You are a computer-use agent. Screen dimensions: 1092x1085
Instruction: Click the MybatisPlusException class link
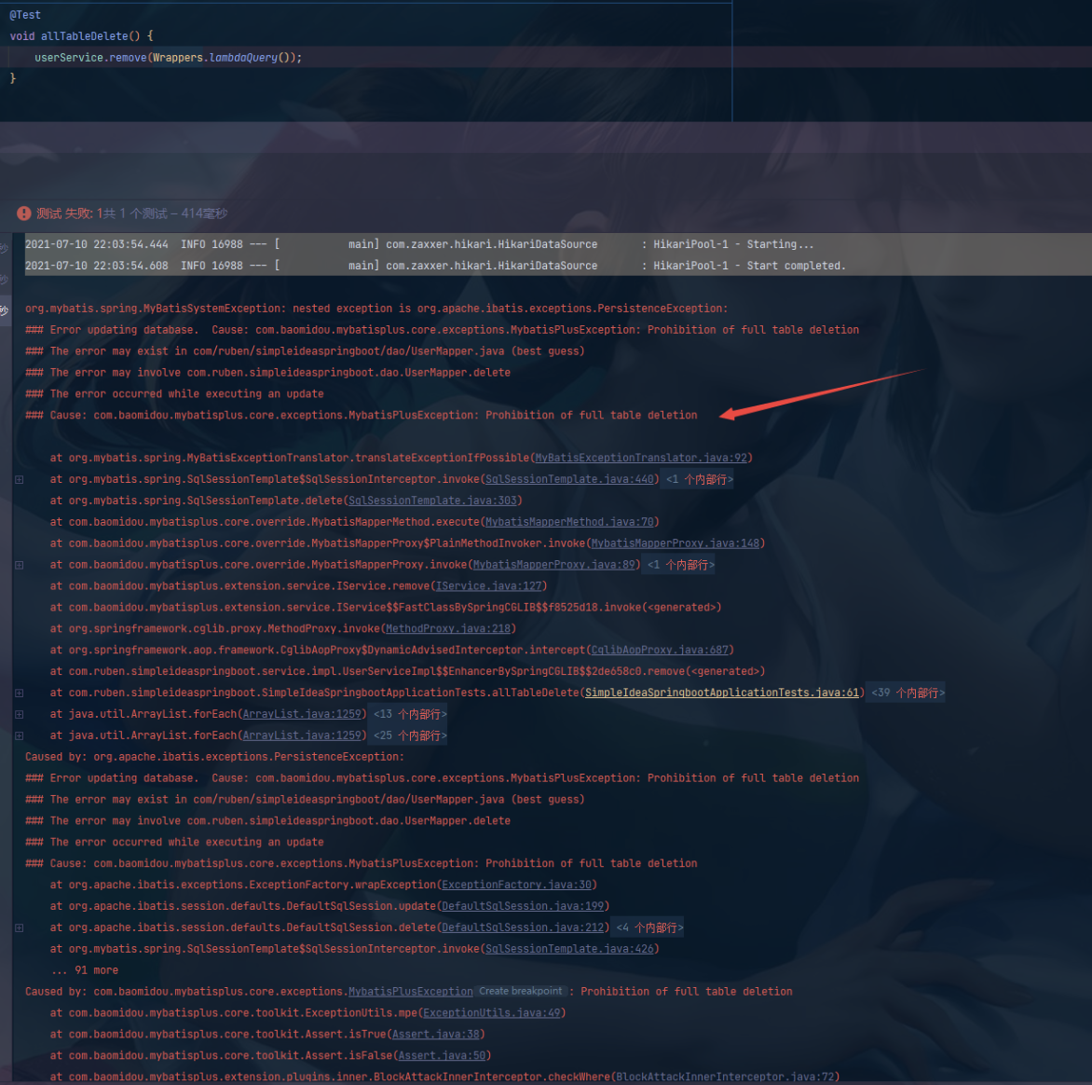(x=410, y=992)
